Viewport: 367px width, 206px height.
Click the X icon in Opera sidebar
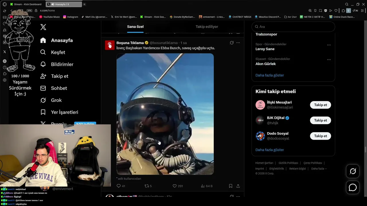(5, 52)
